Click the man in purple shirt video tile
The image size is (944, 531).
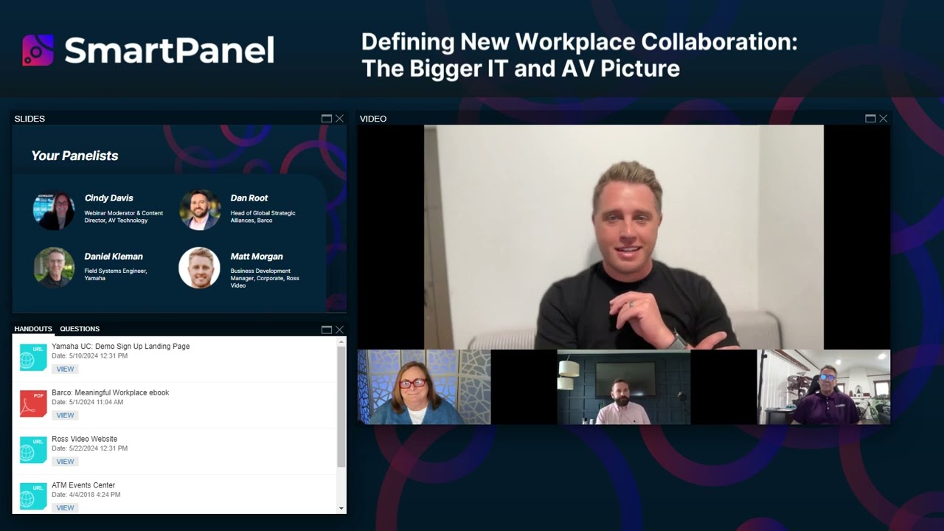[x=824, y=387]
